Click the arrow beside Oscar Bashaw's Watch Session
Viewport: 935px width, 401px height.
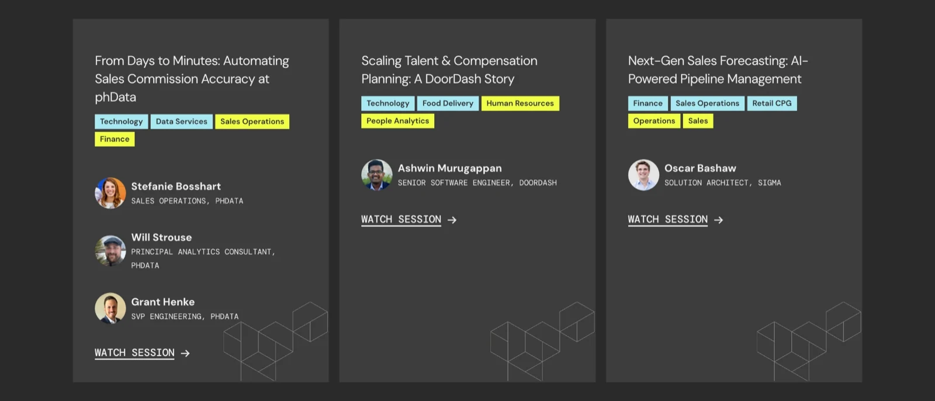(x=719, y=220)
